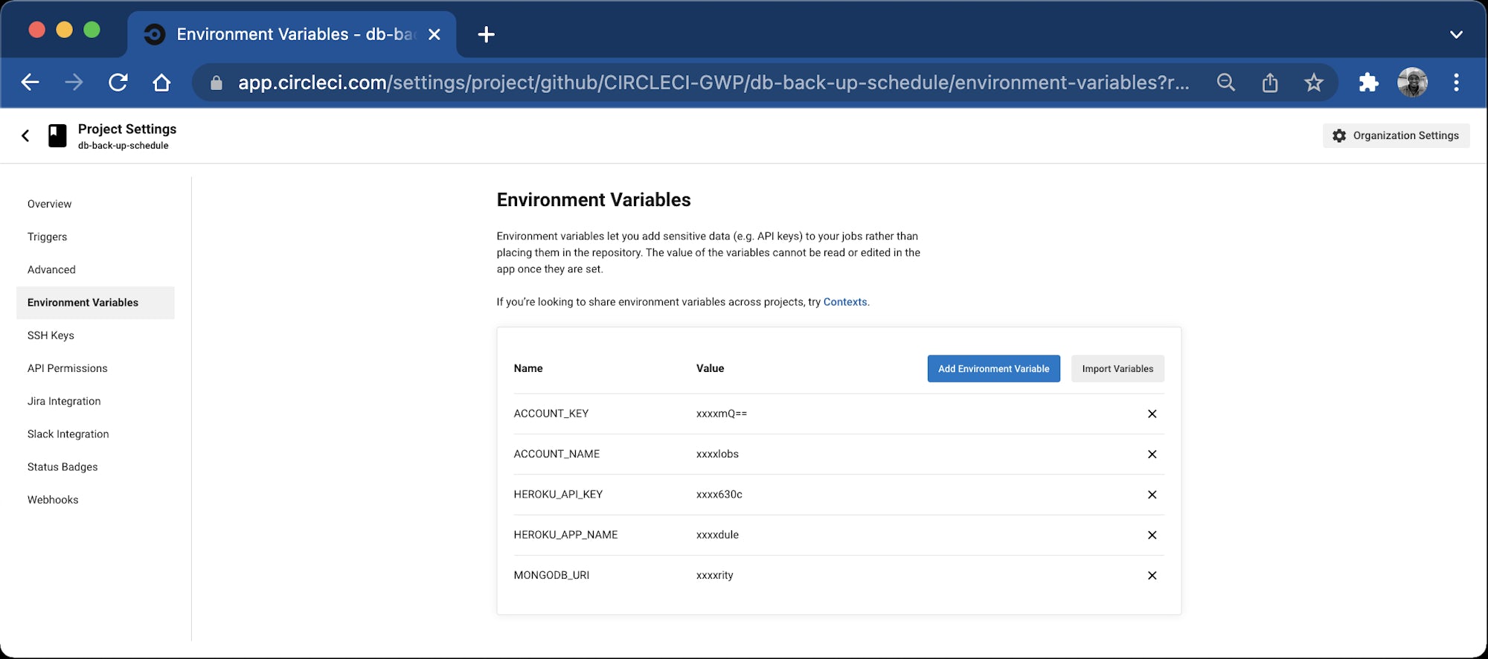Delete the HEROKU_APP_NAME variable
This screenshot has width=1488, height=659.
point(1152,535)
